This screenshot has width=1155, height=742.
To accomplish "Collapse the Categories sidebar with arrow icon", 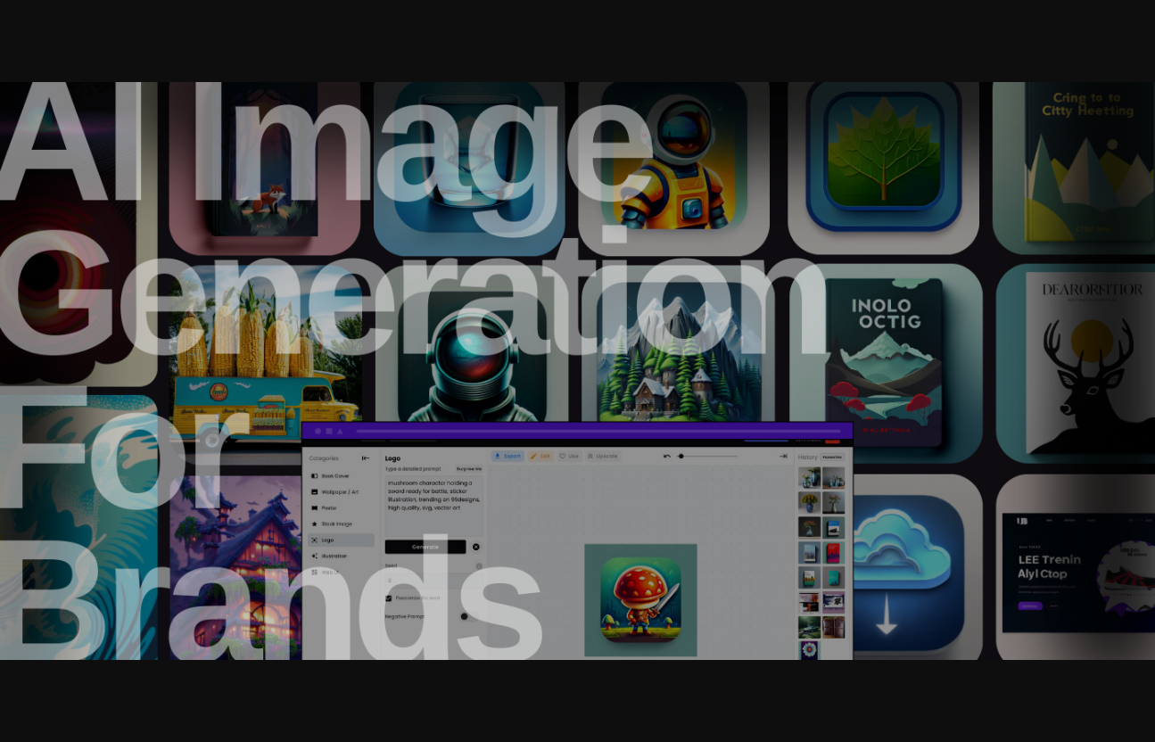I will tap(365, 458).
